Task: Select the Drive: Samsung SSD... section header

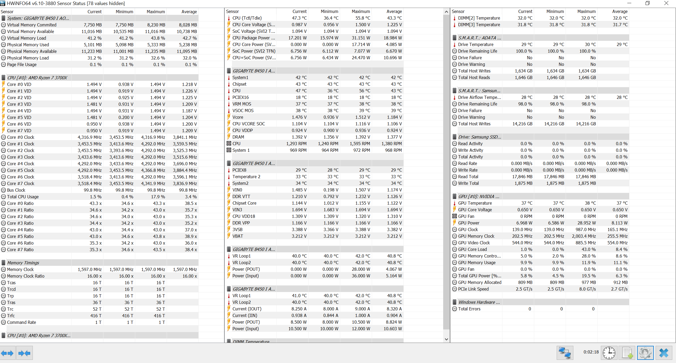Action: point(540,137)
